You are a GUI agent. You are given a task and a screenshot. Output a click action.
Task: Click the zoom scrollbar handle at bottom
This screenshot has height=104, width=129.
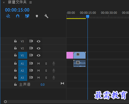click(5, 102)
